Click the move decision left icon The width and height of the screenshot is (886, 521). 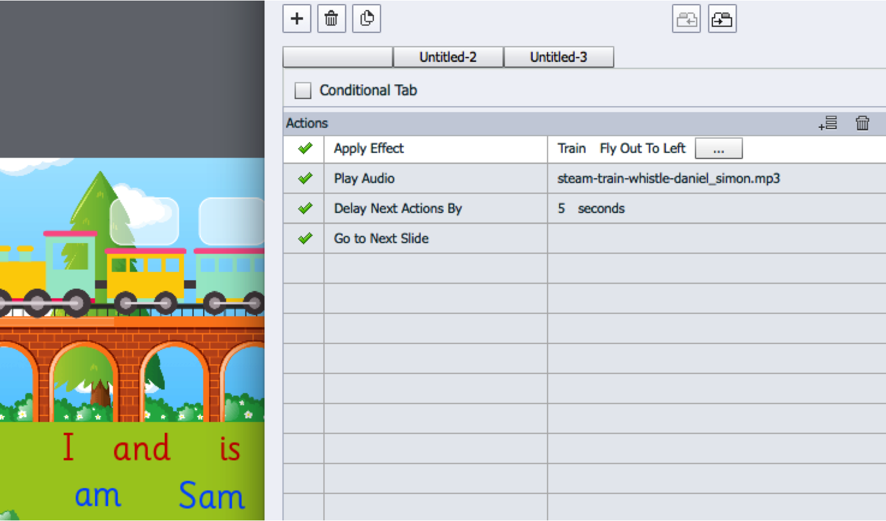click(686, 19)
